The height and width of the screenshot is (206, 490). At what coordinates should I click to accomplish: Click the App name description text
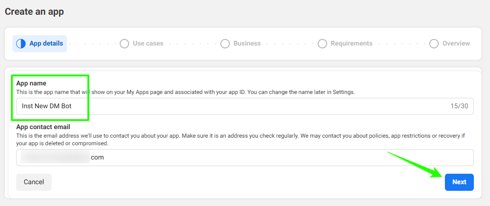185,92
